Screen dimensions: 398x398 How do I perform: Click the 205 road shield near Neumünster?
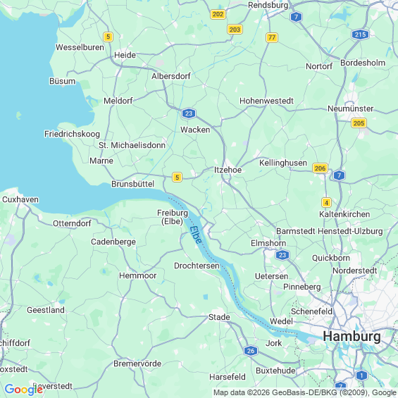[359, 123]
